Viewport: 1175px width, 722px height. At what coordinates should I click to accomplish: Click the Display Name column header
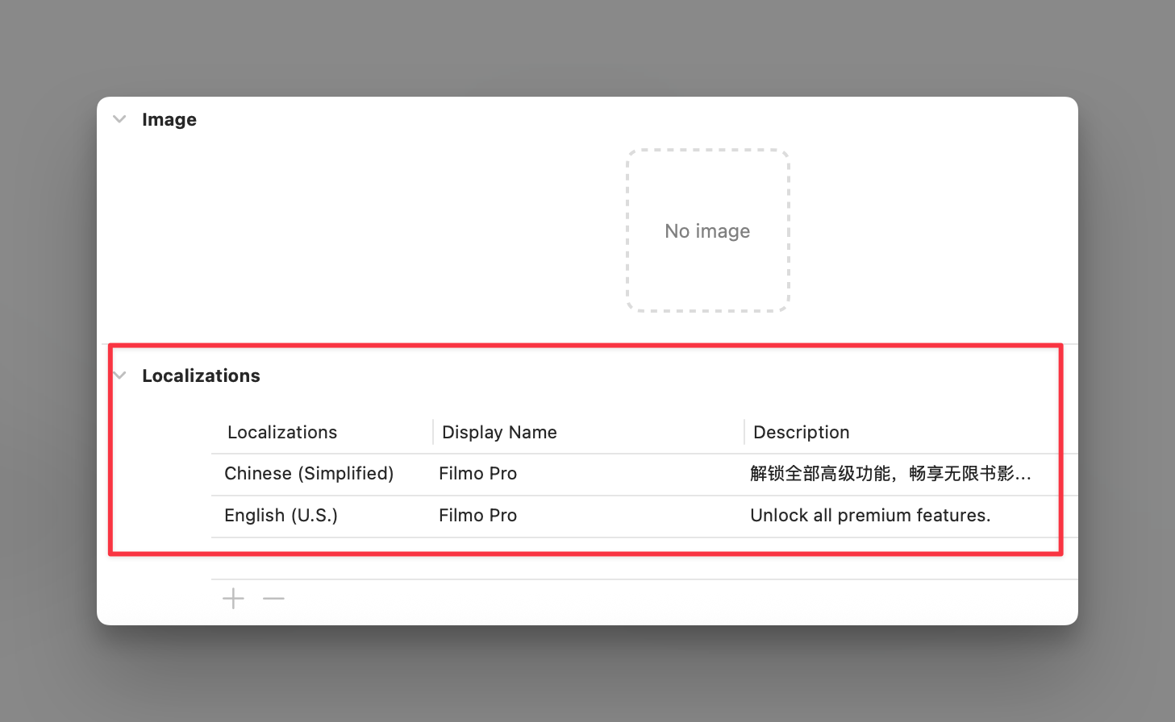click(499, 433)
